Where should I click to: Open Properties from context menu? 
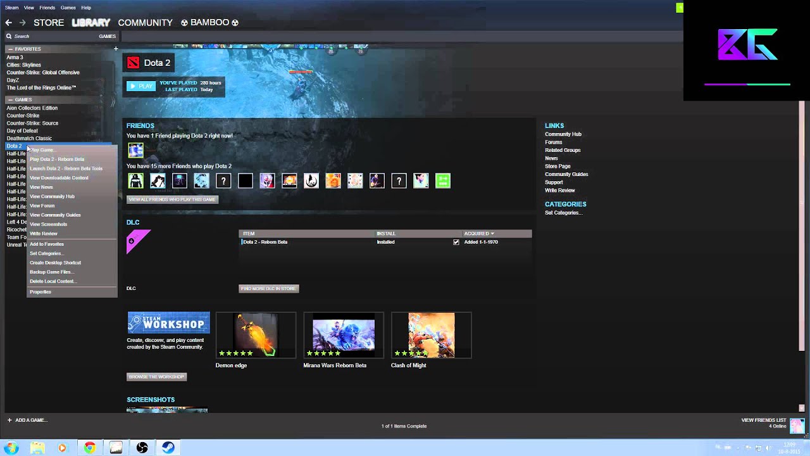40,292
